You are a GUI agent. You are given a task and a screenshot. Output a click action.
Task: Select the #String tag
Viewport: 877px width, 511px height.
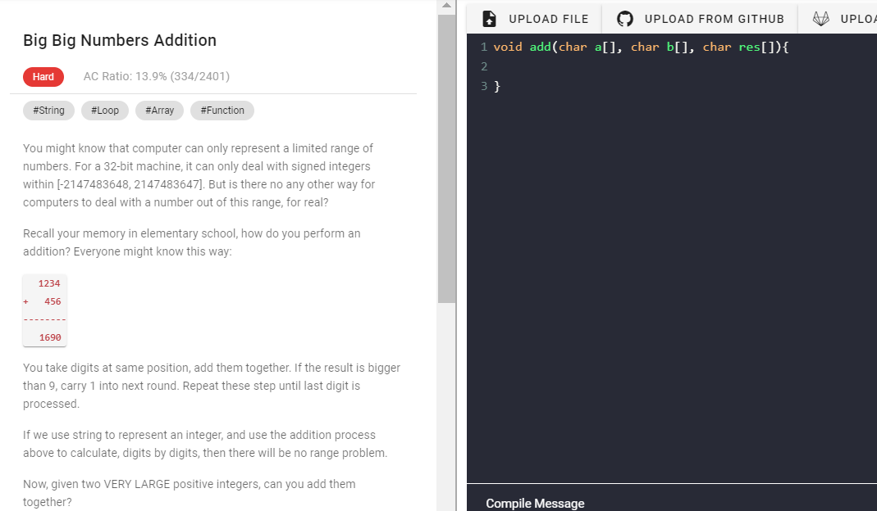click(x=48, y=110)
